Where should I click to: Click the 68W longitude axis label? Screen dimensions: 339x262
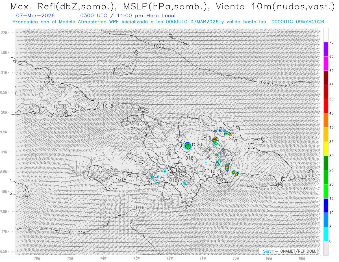point(302,258)
